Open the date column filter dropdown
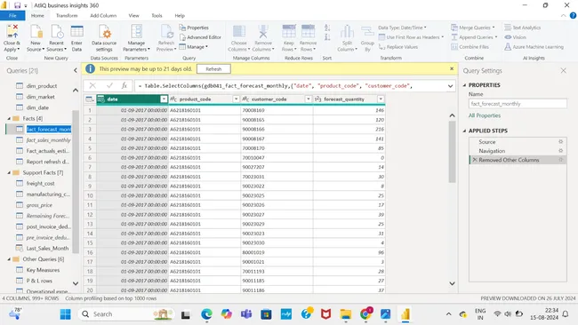Image resolution: width=578 pixels, height=325 pixels. [164, 99]
